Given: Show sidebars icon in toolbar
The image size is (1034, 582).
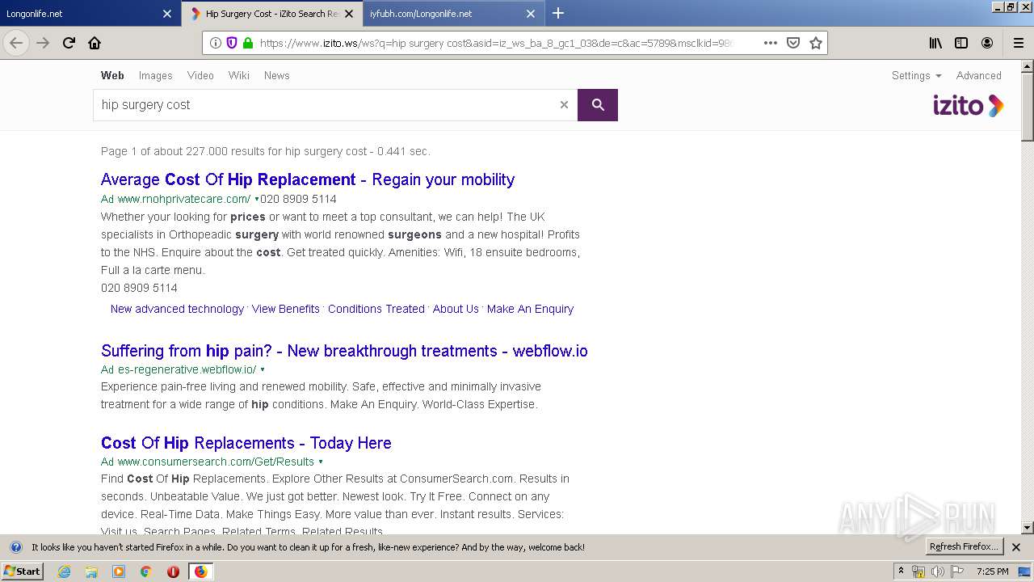Looking at the screenshot, I should point(961,43).
